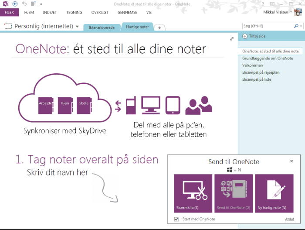
Task: Close the Send til OneNote popup
Action: (291, 161)
